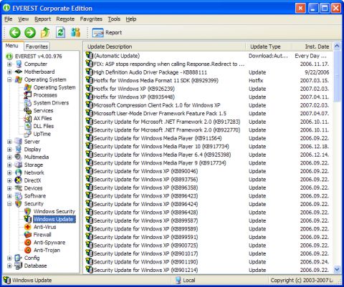Sort by Update Description column header
This screenshot has height=287, width=344.
point(165,47)
